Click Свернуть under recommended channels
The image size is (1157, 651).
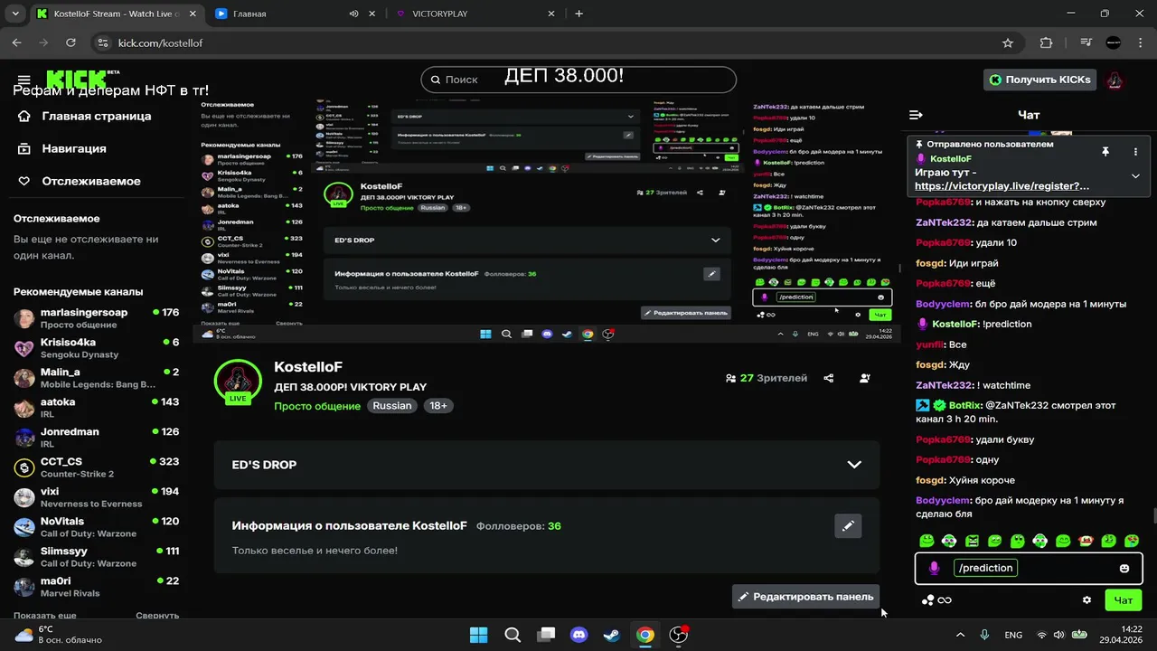[x=157, y=615]
